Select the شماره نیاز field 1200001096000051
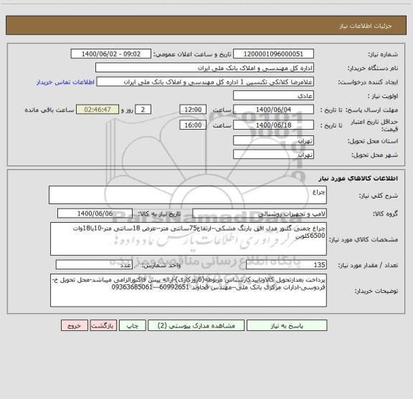This screenshot has width=413, height=399. [273, 54]
